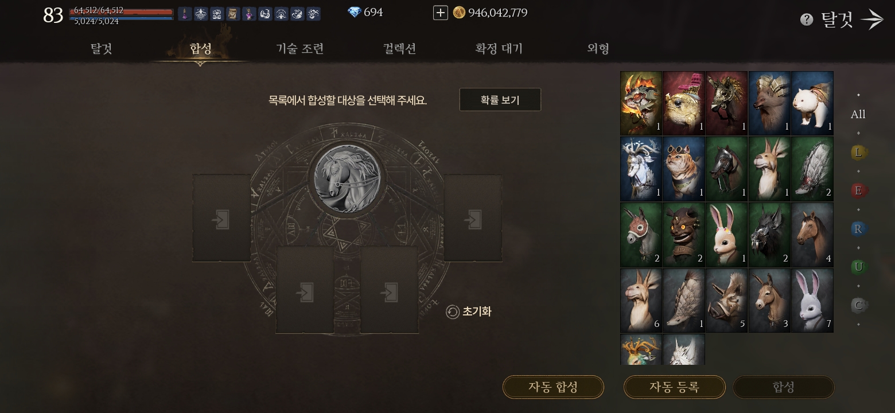Open the 컬렉션 tab
This screenshot has height=413, width=895.
point(399,49)
